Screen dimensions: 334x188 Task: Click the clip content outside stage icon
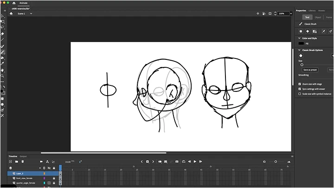270,13
